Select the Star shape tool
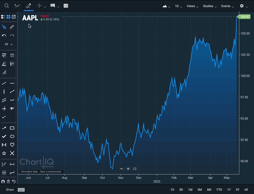 pyautogui.click(x=4, y=153)
